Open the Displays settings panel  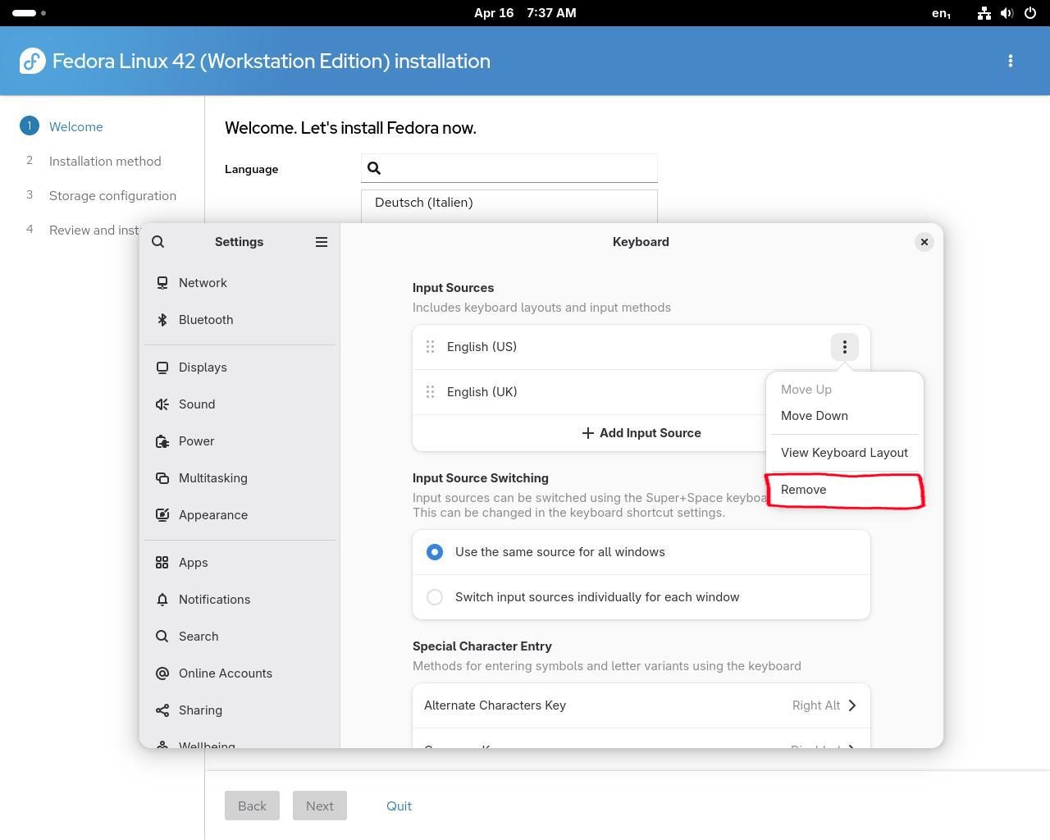(x=240, y=367)
